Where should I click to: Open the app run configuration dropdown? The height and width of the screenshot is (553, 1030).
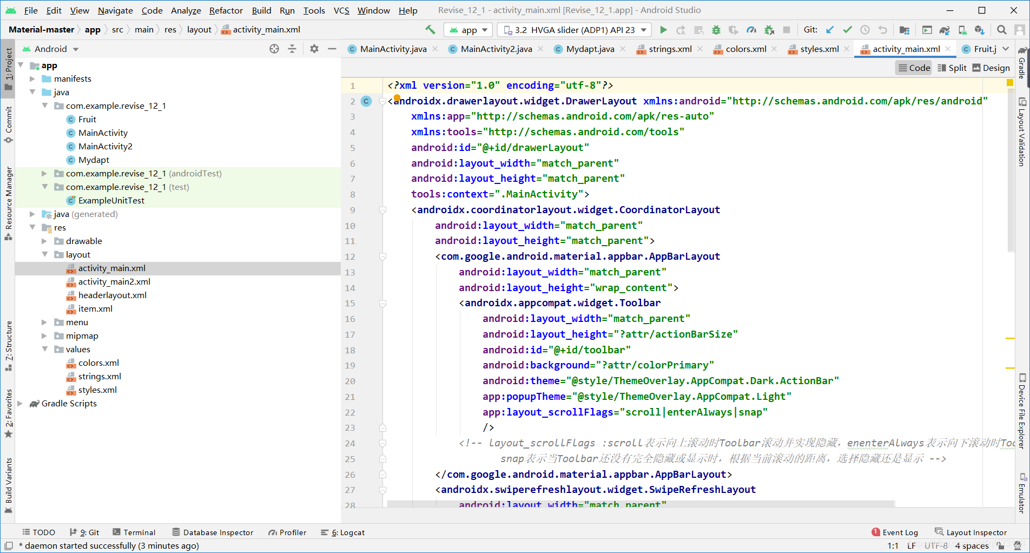click(468, 30)
